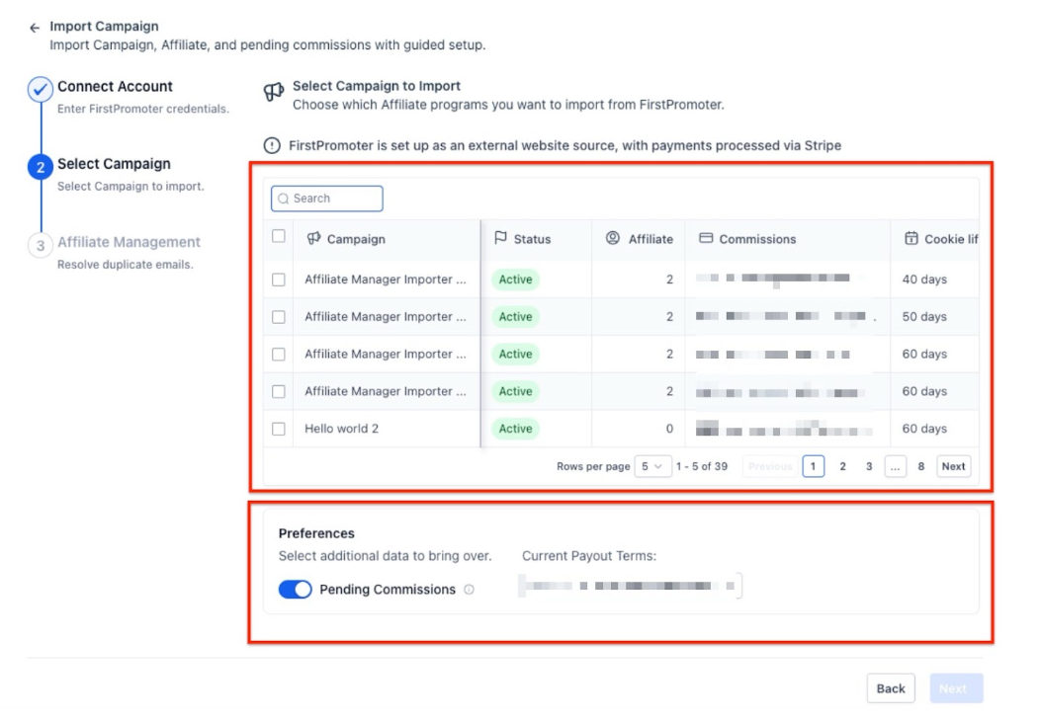This screenshot has width=1041, height=722.
Task: Focus the campaign Search field
Action: (x=326, y=199)
